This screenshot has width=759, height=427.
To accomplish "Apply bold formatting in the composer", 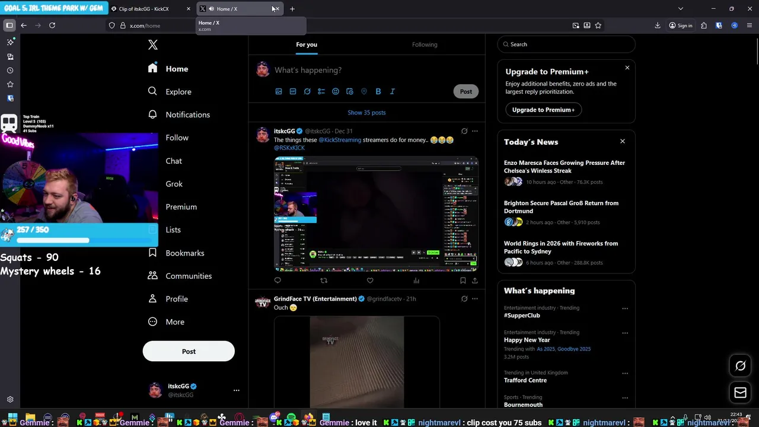I will pyautogui.click(x=378, y=91).
